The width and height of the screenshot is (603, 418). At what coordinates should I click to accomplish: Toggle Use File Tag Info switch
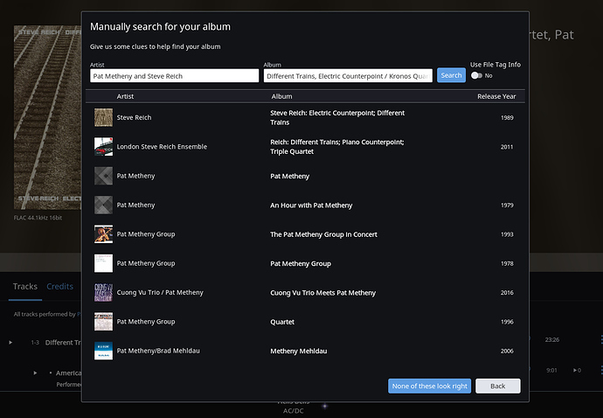point(476,75)
